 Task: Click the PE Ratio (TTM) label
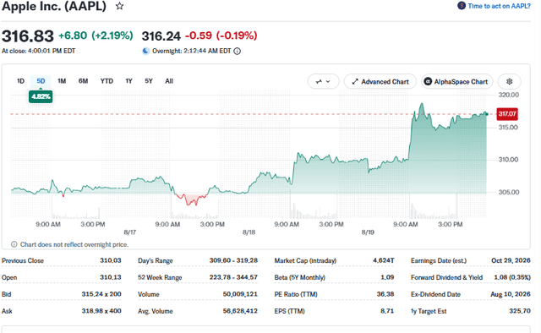(x=296, y=294)
